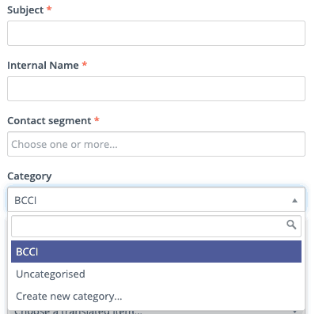Select Create new category… entry

click(156, 296)
